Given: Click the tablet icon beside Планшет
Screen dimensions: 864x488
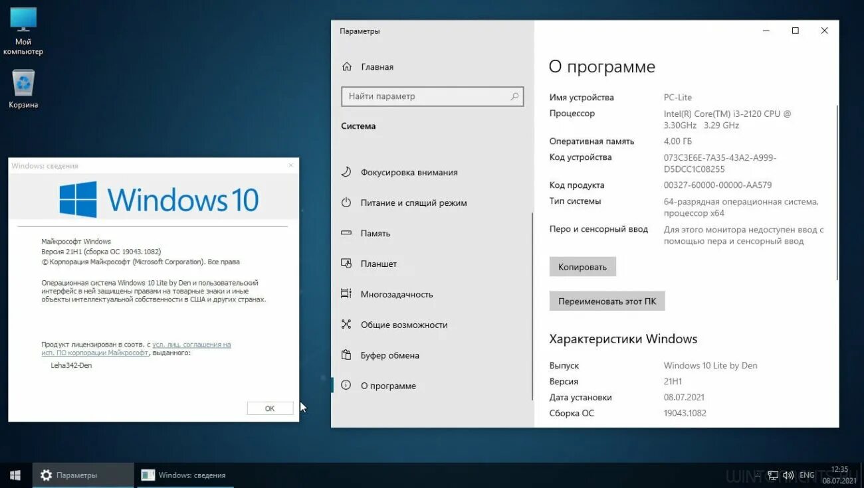Looking at the screenshot, I should (x=346, y=264).
